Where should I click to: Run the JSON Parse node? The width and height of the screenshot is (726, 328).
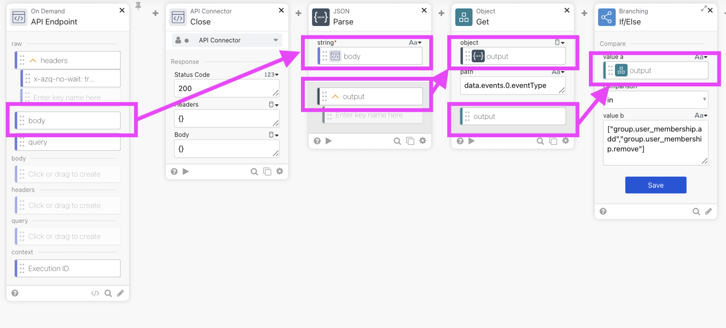[329, 141]
